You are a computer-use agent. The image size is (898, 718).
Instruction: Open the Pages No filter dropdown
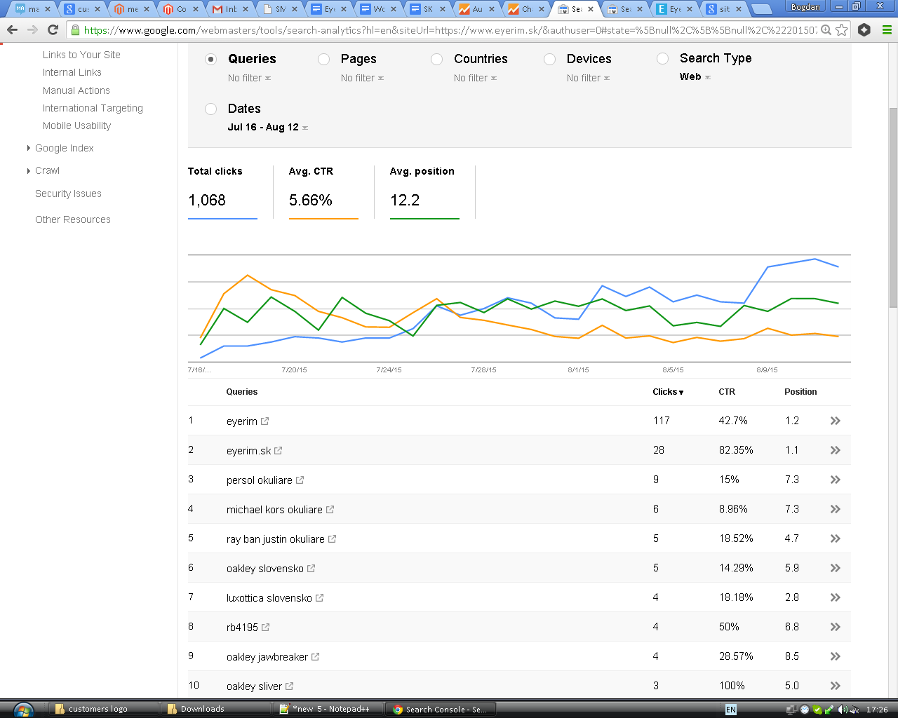pyautogui.click(x=362, y=78)
